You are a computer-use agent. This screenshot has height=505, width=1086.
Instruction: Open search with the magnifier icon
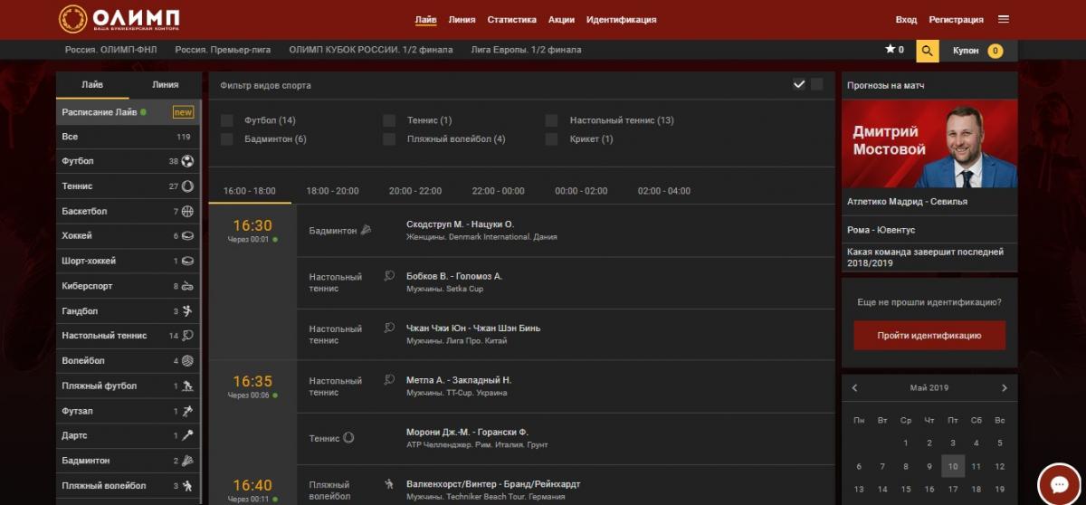[x=928, y=51]
